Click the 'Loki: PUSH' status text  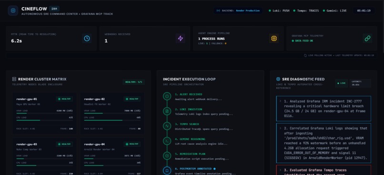pos(281,11)
